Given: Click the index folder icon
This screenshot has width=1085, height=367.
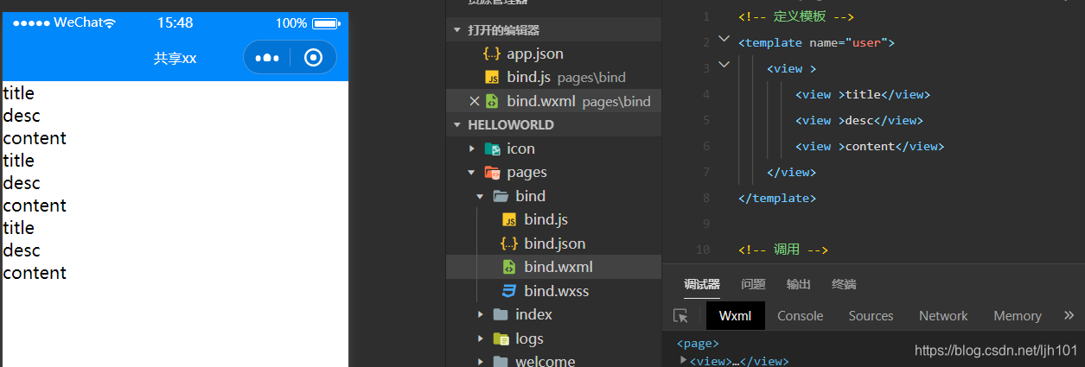Looking at the screenshot, I should [x=501, y=314].
